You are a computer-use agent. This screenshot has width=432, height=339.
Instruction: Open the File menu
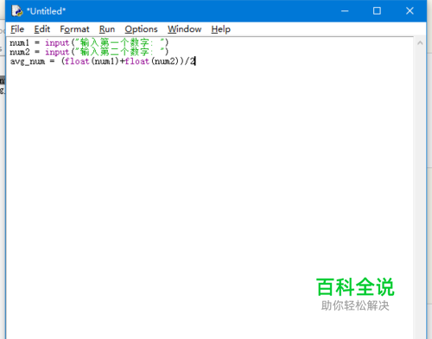(17, 29)
